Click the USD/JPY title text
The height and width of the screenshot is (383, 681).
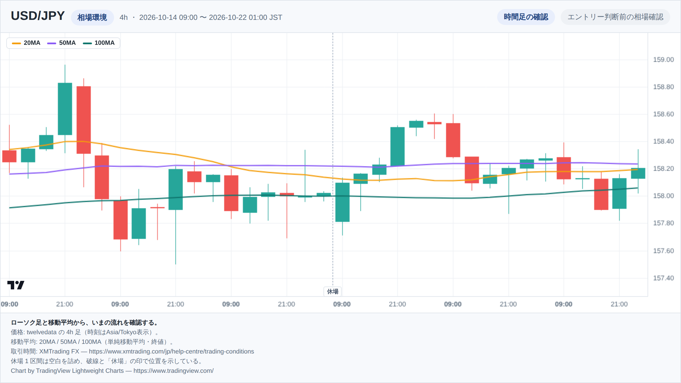(38, 16)
